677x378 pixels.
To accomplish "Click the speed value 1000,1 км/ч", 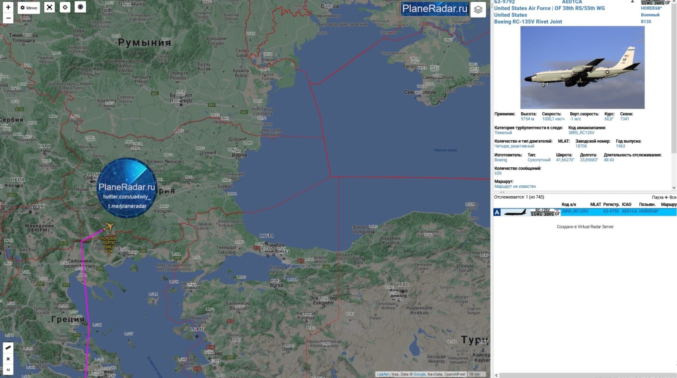I will [553, 119].
